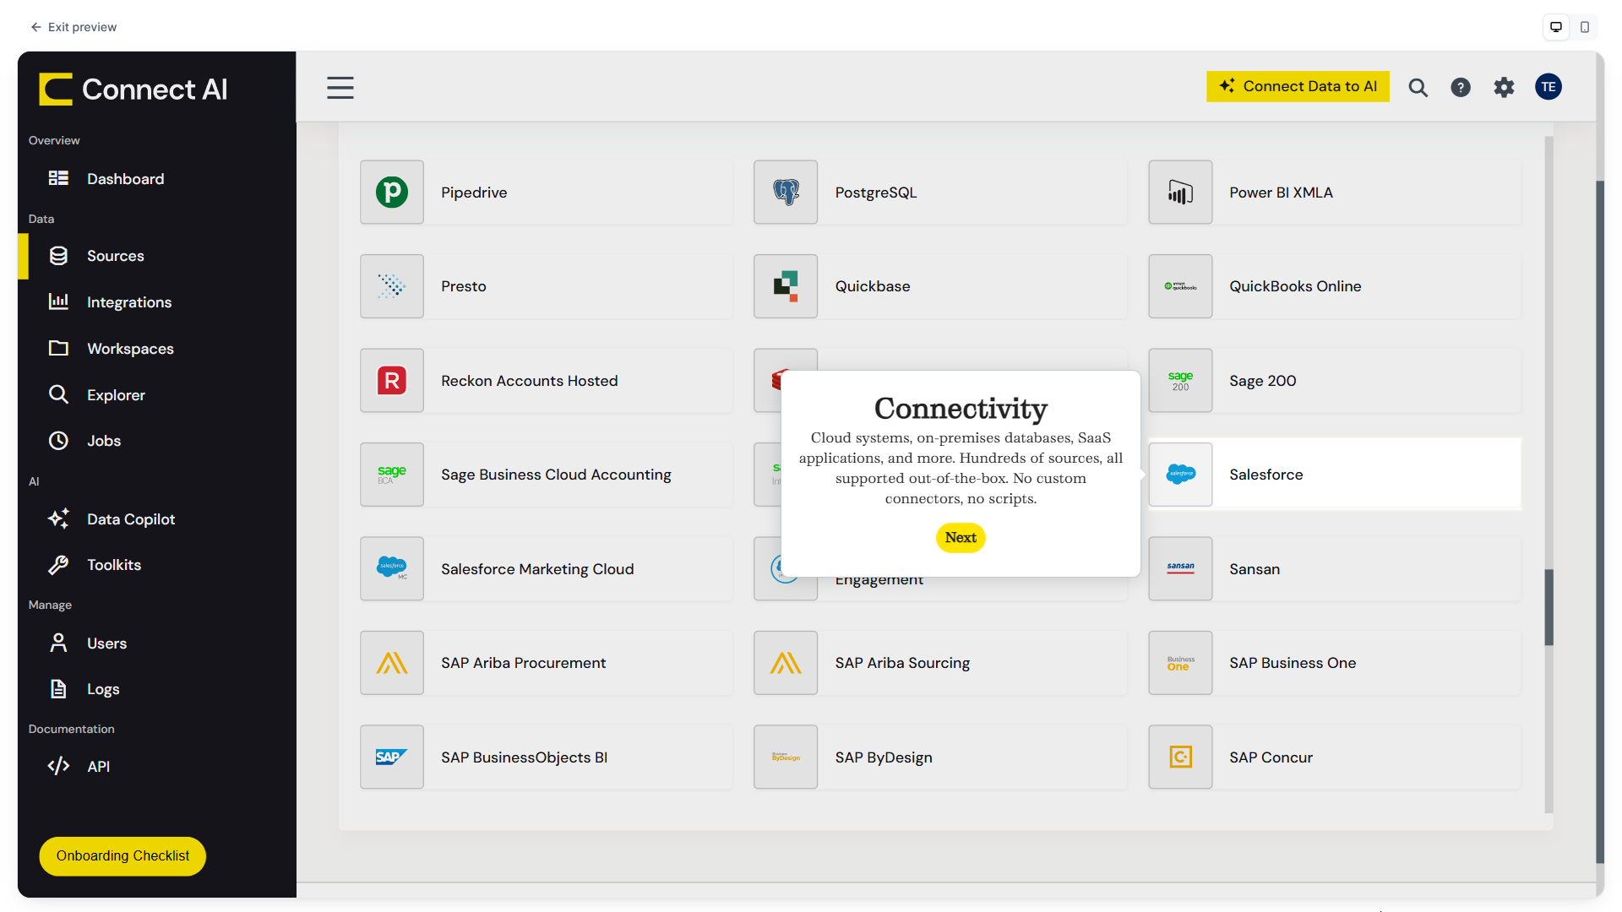Switch to mobile preview mode icon
The width and height of the screenshot is (1622, 912).
tap(1585, 27)
